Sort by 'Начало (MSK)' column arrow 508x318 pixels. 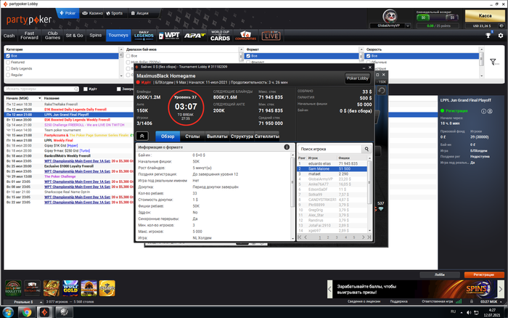point(39,98)
